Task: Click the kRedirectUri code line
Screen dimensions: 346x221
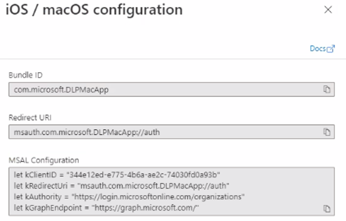Action: tap(121, 186)
